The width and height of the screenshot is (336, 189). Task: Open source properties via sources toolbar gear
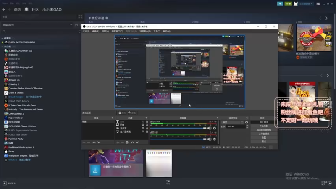point(127,142)
